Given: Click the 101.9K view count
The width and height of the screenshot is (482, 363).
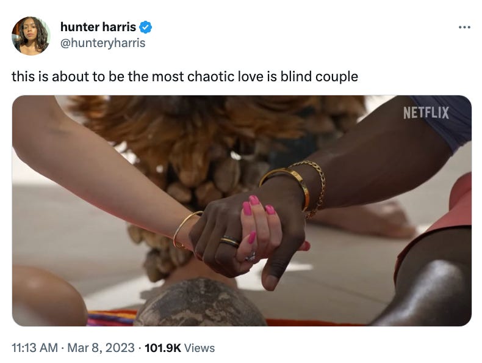Looking at the screenshot, I should click(x=163, y=348).
